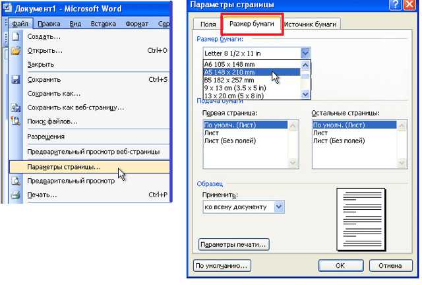Choose Создать... from the File menu

click(90, 36)
